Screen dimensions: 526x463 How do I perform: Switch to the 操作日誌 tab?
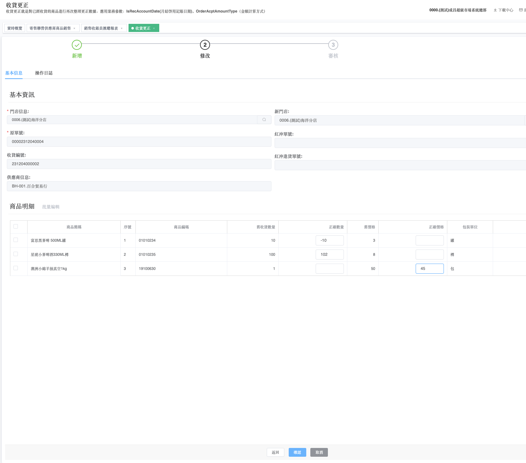44,73
